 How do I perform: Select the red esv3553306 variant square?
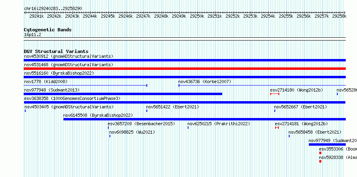(320, 153)
